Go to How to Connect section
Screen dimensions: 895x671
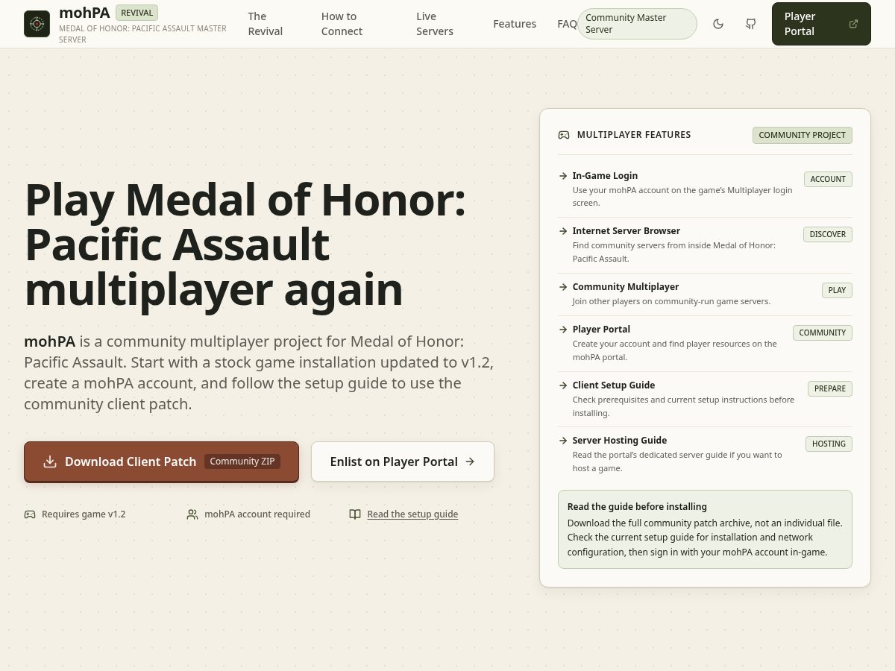coord(342,24)
